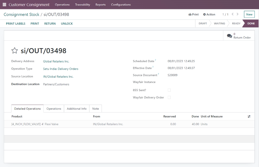Go back to Consignment Stock breadcrumb
259x167 pixels.
(x=22, y=15)
